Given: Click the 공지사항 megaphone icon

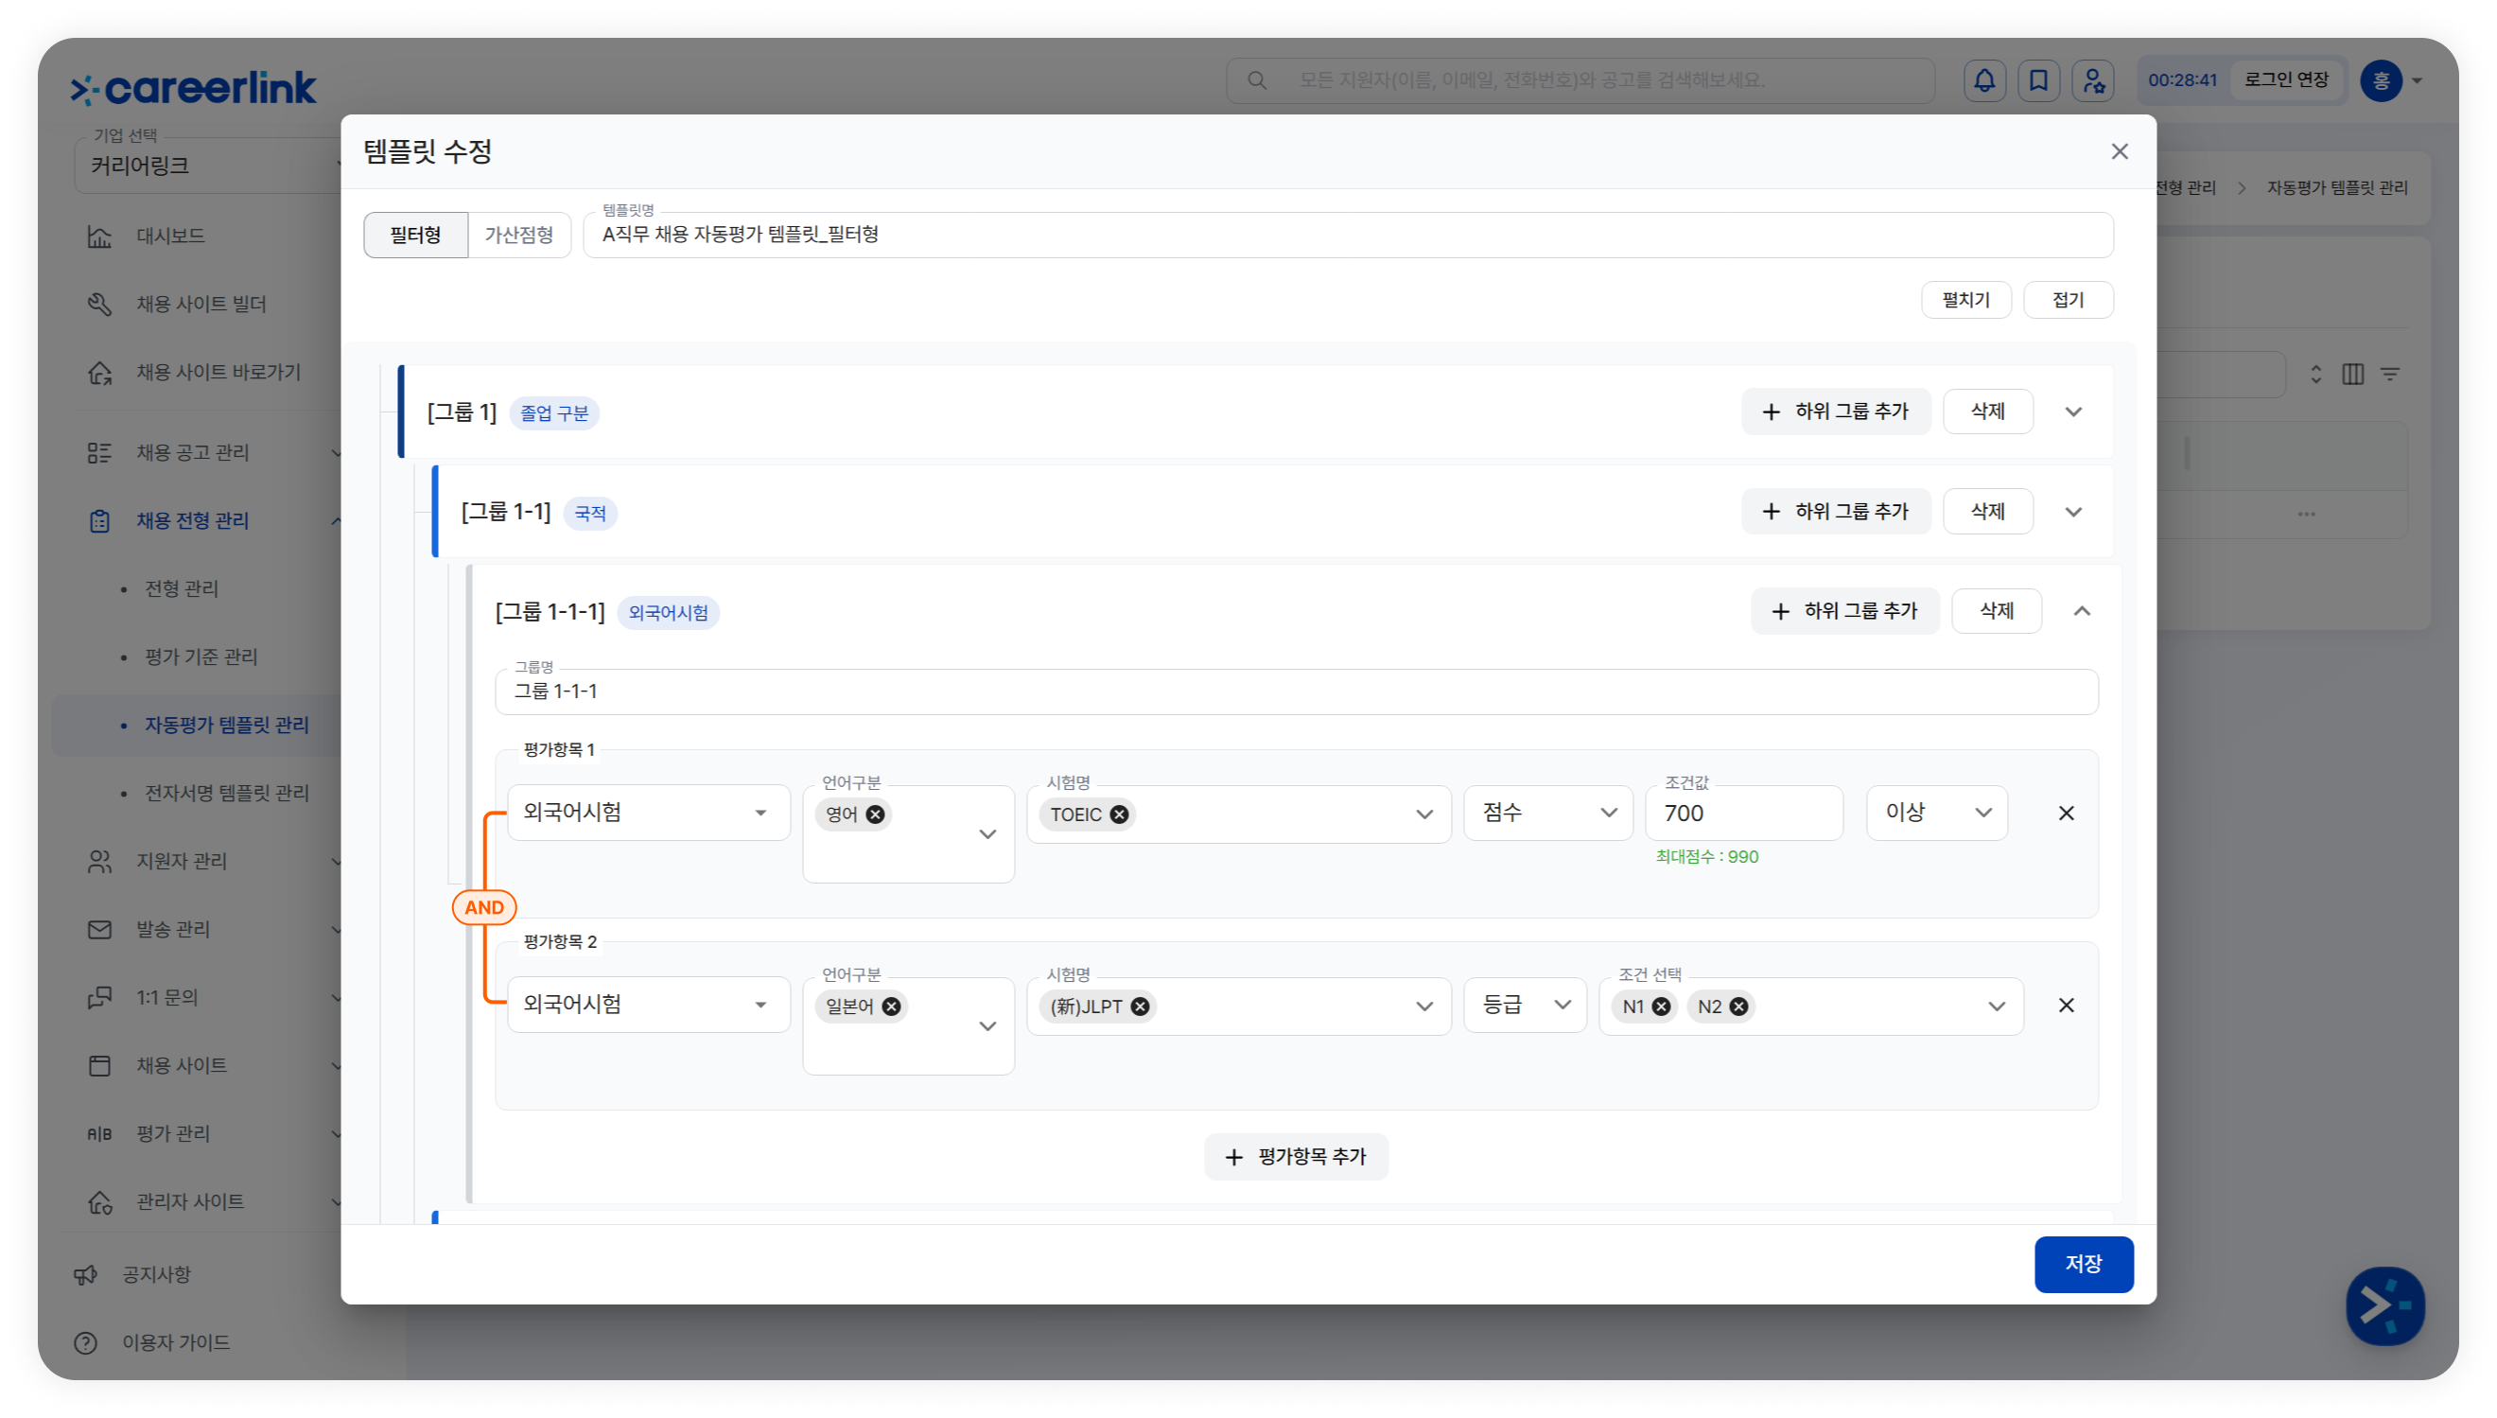Looking at the screenshot, I should (x=86, y=1275).
